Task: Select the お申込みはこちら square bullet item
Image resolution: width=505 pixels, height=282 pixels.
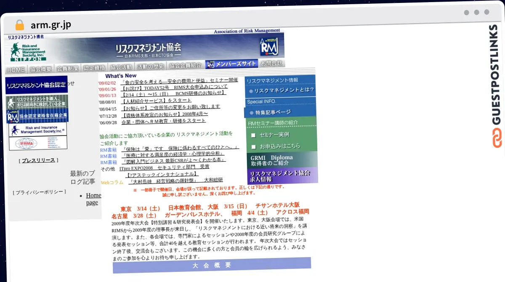Action: click(x=276, y=146)
